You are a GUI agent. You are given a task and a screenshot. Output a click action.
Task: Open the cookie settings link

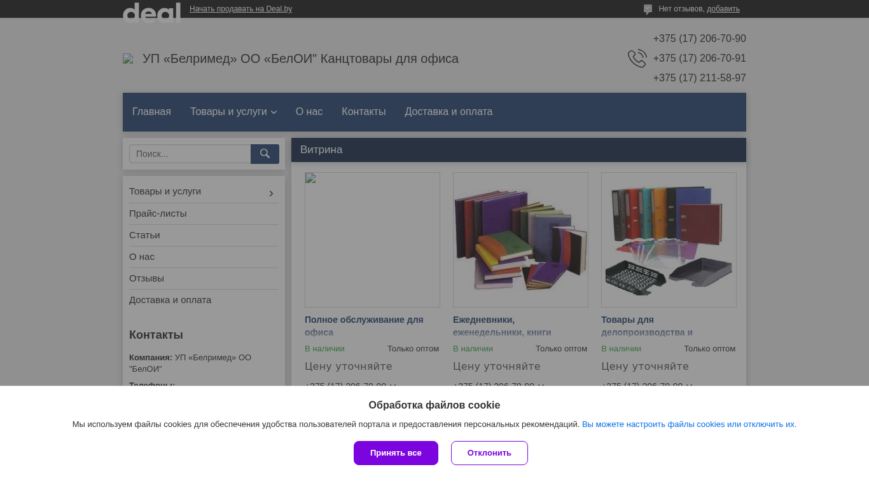pos(689,424)
